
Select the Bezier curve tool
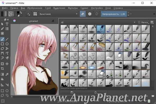2,53
